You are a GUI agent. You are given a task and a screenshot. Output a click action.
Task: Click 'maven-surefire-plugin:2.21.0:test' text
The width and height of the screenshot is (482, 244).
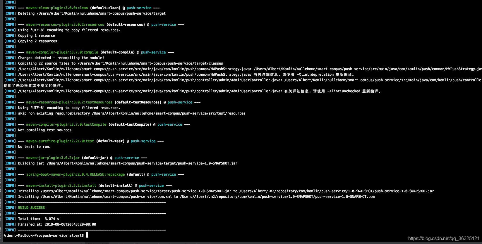click(60, 141)
